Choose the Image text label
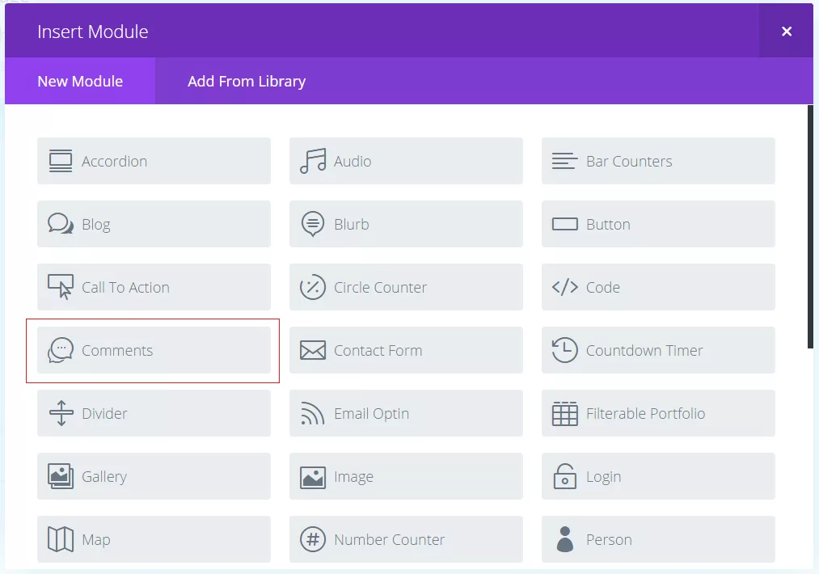Screen dimensions: 819x574 click(353, 477)
